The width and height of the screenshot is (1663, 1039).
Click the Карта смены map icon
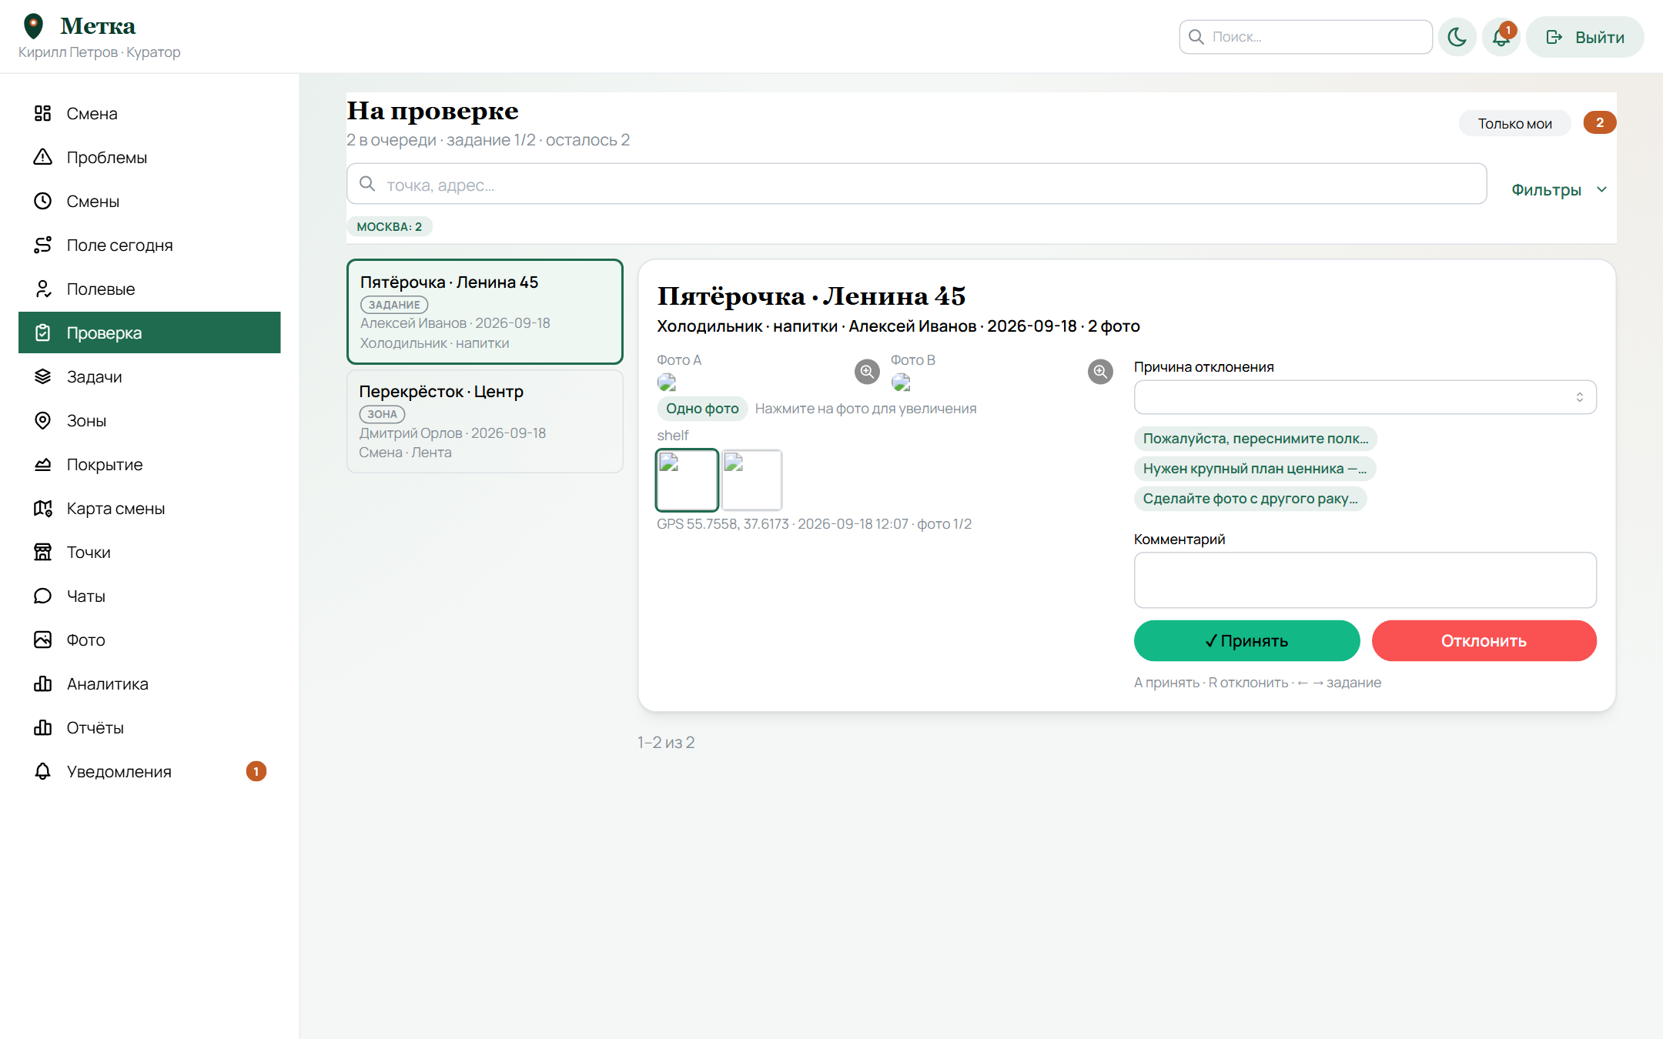pos(42,509)
